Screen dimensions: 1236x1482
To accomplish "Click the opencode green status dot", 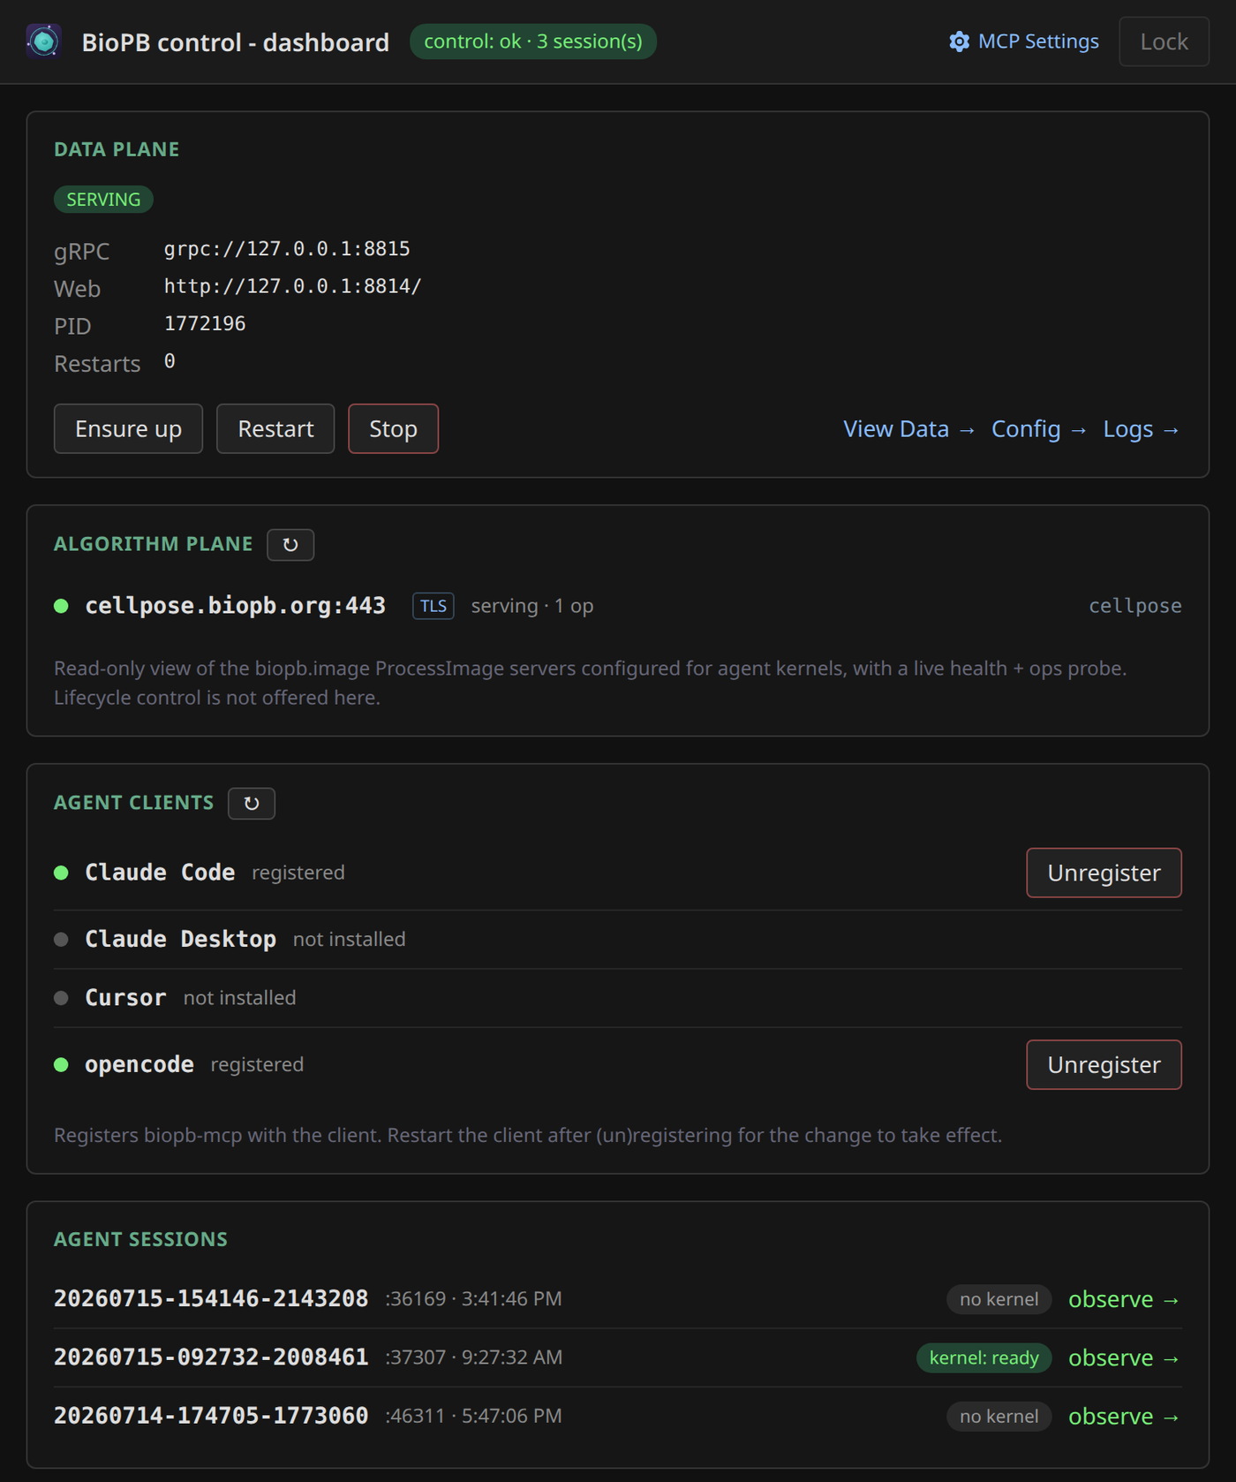I will [61, 1065].
